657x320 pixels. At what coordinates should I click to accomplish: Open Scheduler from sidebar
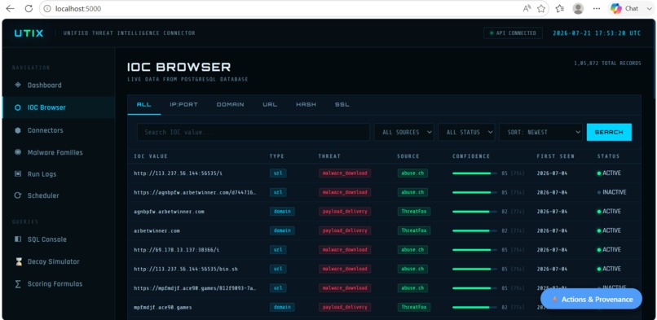(x=43, y=195)
